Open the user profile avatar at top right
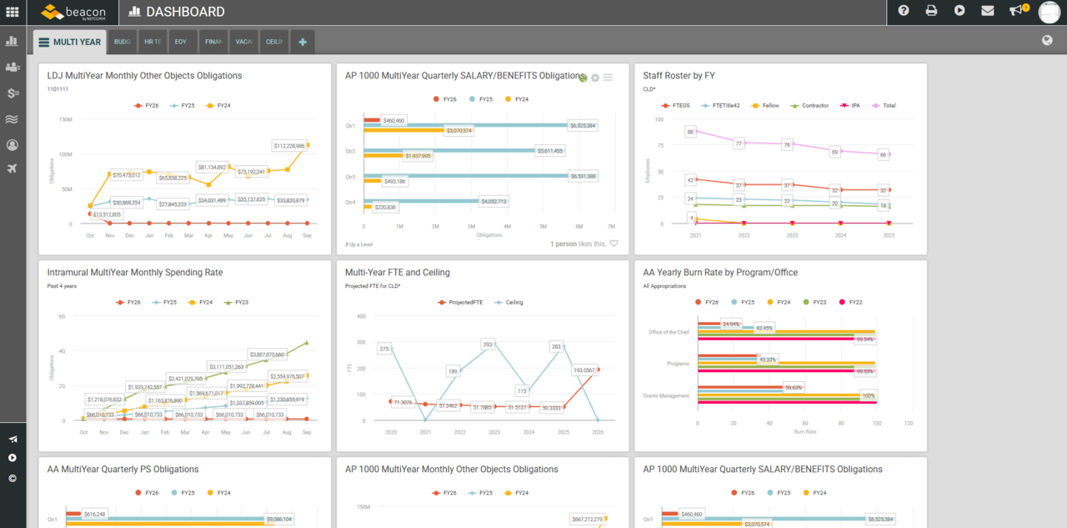1067x528 pixels. tap(1049, 11)
